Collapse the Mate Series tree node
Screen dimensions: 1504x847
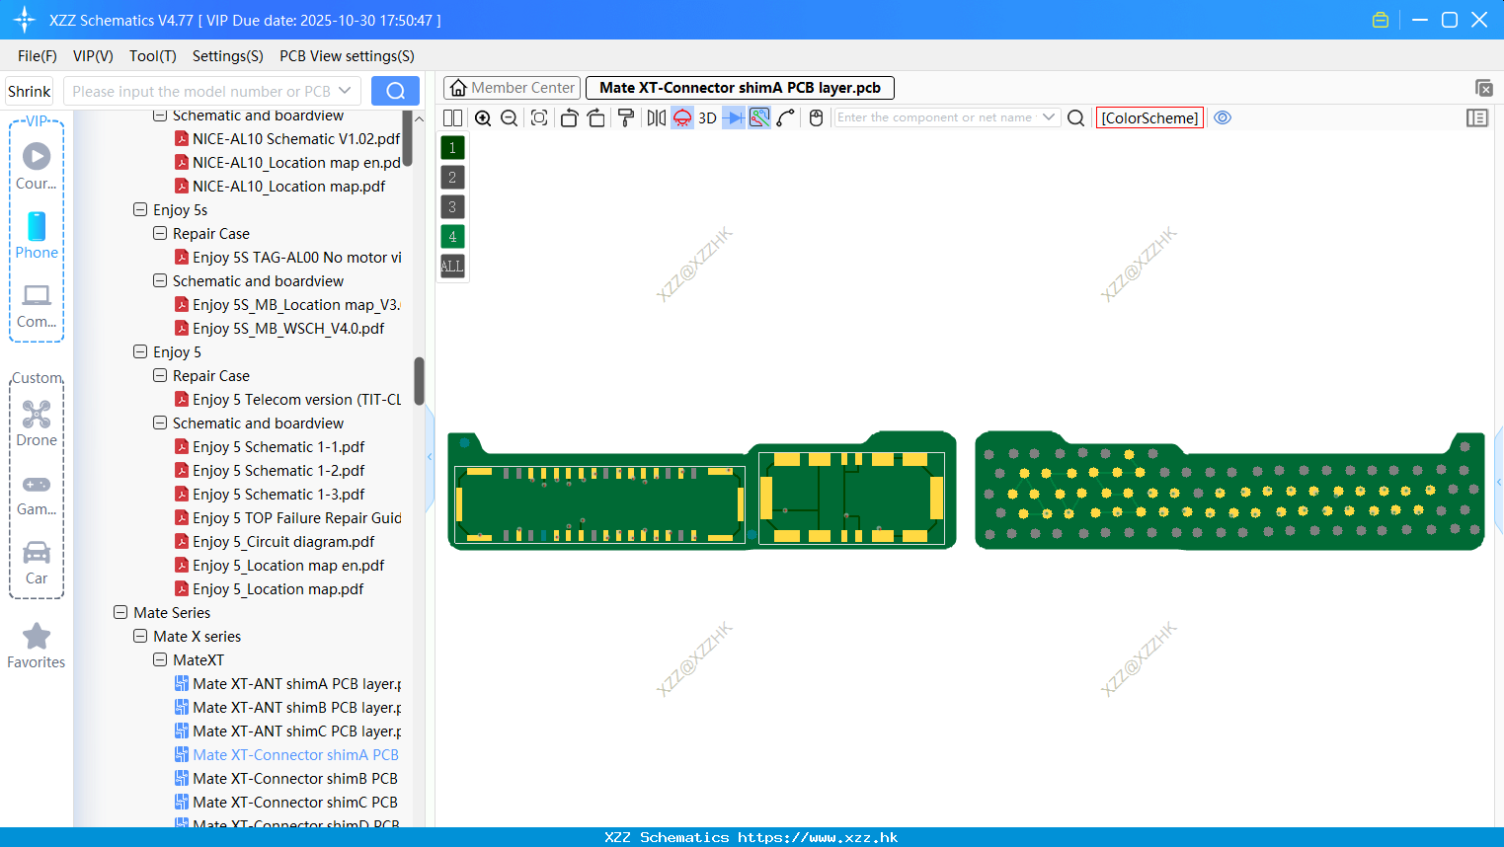pos(120,612)
